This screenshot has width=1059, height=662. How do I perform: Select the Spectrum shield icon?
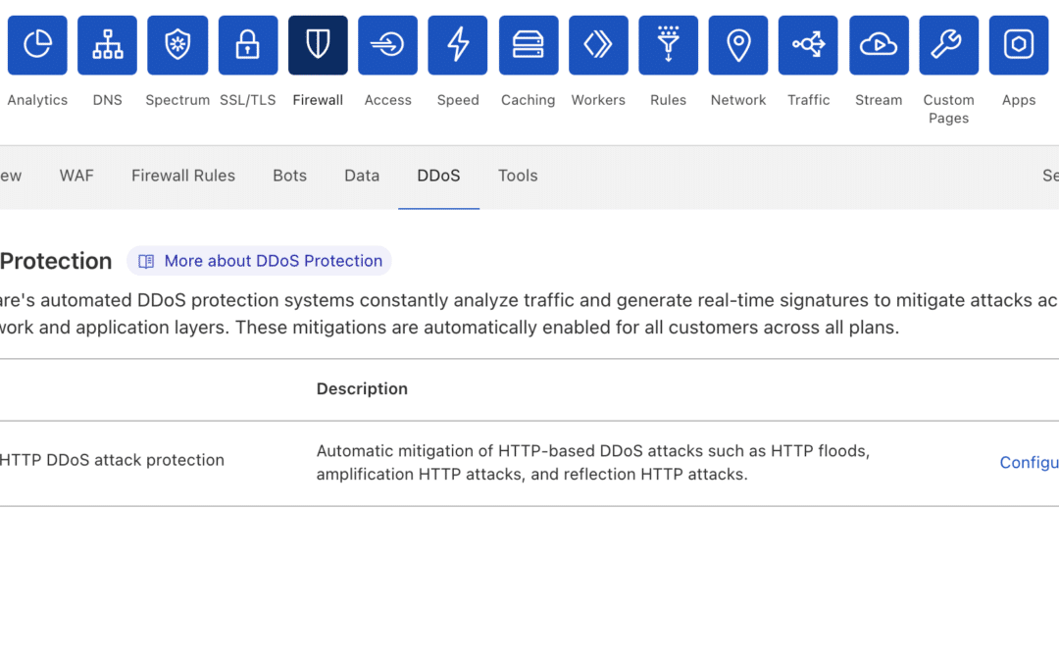coord(177,44)
